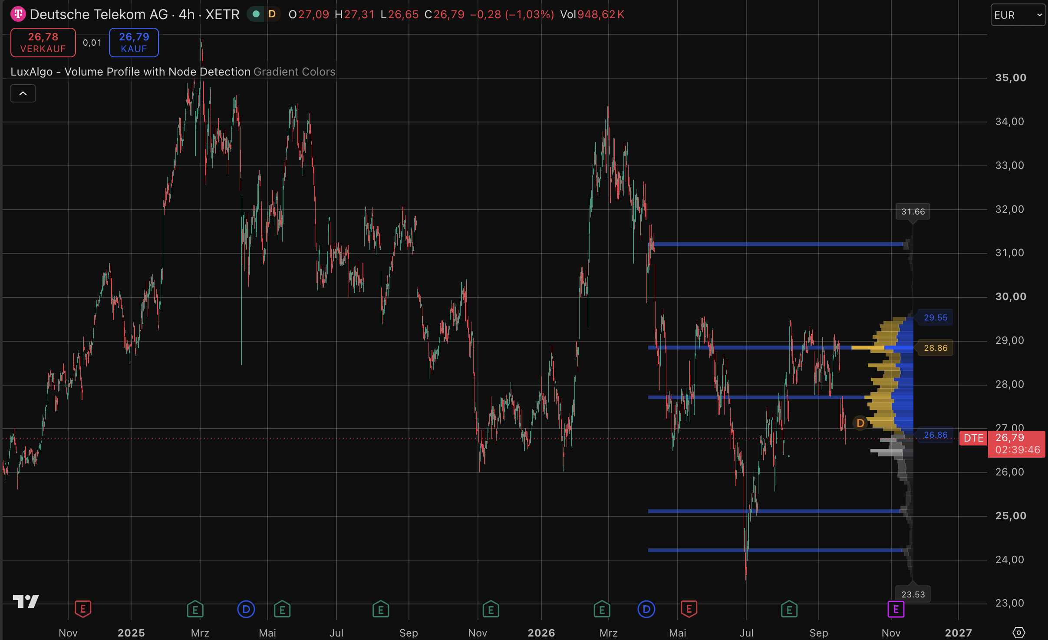Viewport: 1048px width, 640px height.
Task: Click the 31.66 profile high label
Action: point(913,211)
